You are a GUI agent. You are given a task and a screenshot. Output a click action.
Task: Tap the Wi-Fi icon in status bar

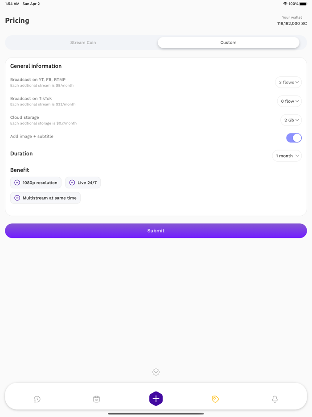pyautogui.click(x=286, y=4)
